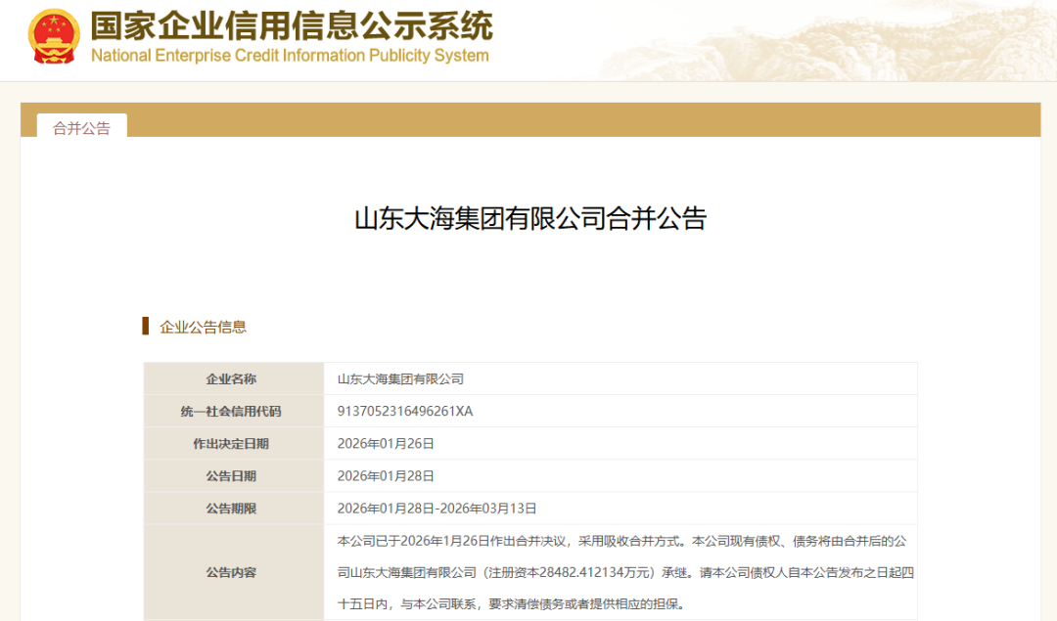Click the credit code 9137052316496261XA
This screenshot has height=621, width=1057.
pyautogui.click(x=405, y=411)
